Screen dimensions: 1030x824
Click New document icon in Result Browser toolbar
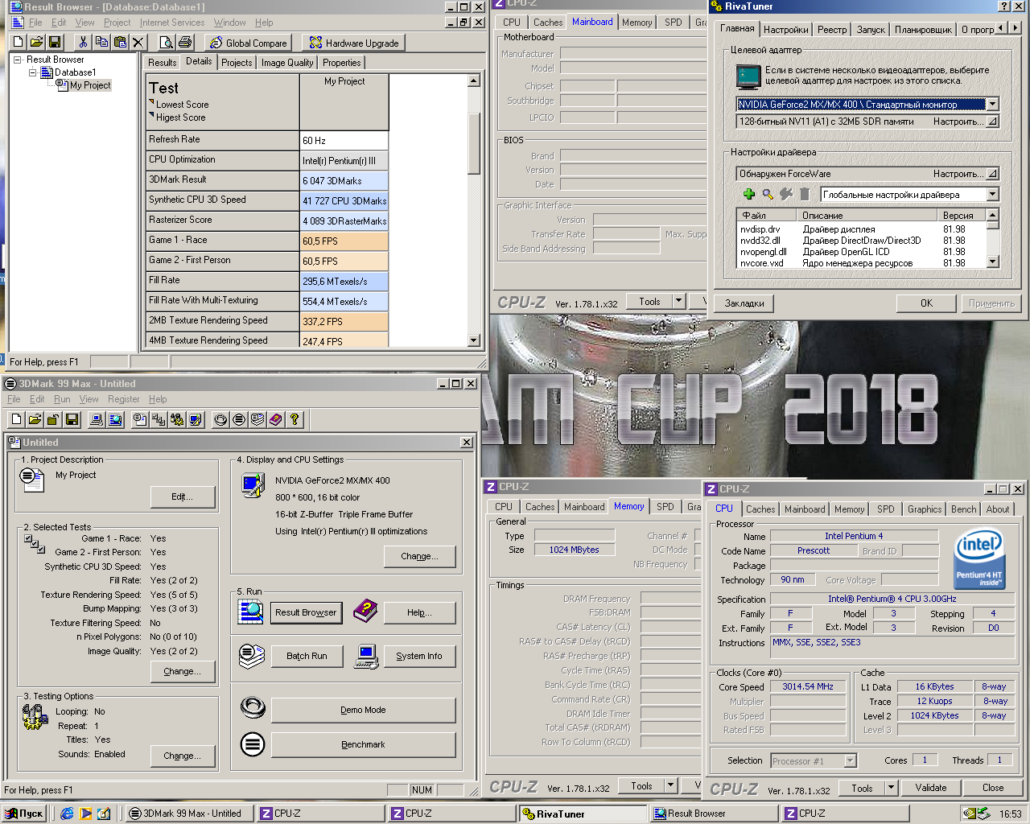[x=18, y=42]
